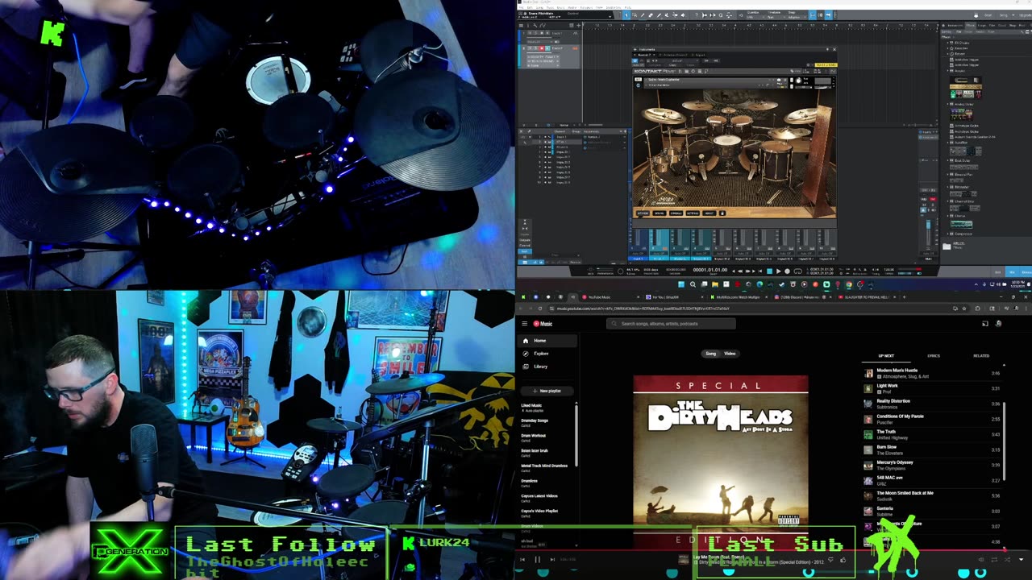Screen dimensions: 1032x580
Task: Open File Explorer from the taskbar
Action: point(714,284)
